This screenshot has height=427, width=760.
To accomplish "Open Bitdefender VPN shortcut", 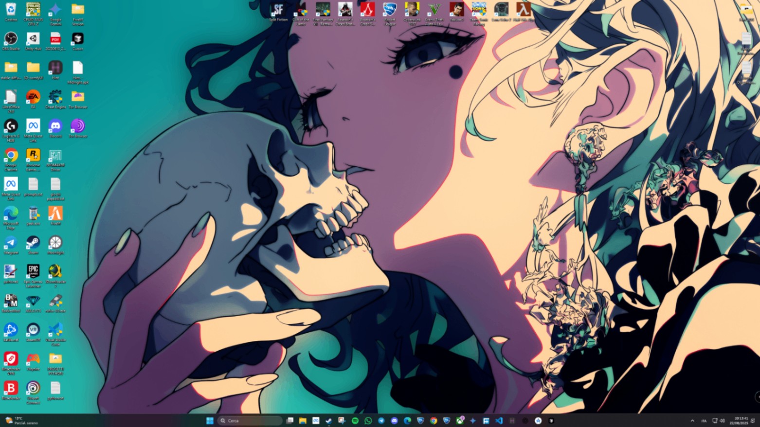I will 11,364.
